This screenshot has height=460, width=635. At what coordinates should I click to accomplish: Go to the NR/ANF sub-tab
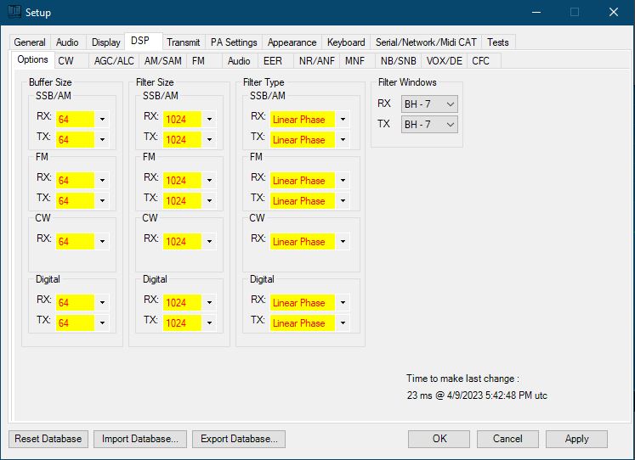(x=316, y=61)
